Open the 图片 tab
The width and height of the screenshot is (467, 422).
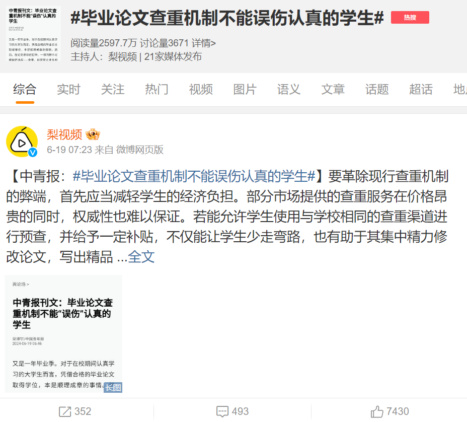(245, 90)
